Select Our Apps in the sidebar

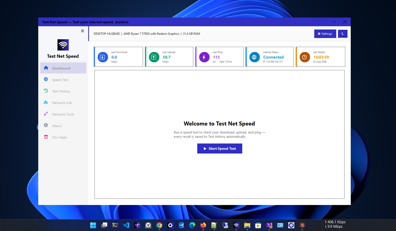63,137
